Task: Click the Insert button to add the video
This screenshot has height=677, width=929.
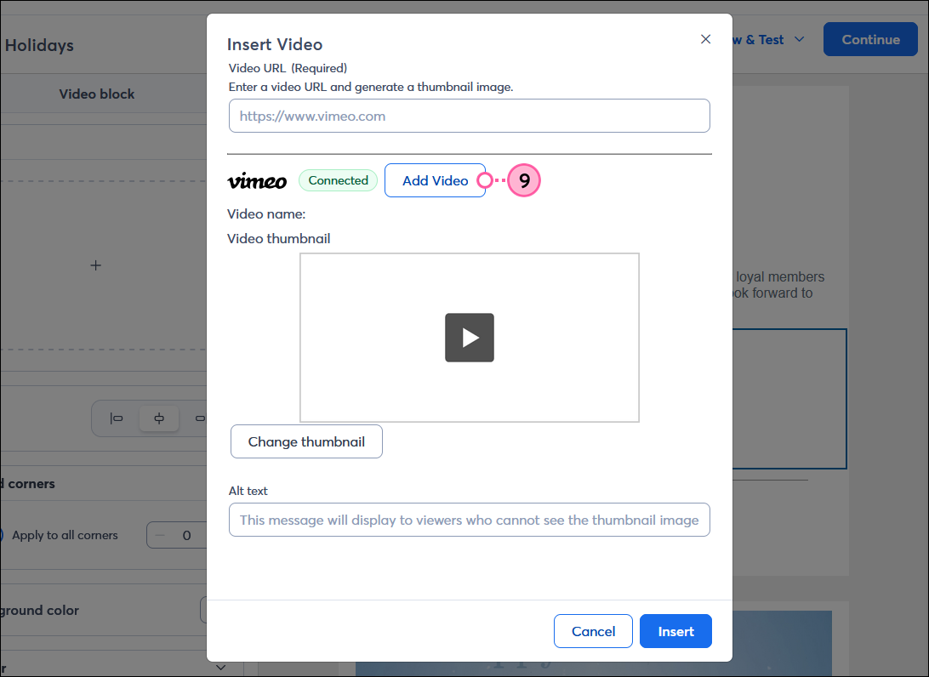Action: 675,631
